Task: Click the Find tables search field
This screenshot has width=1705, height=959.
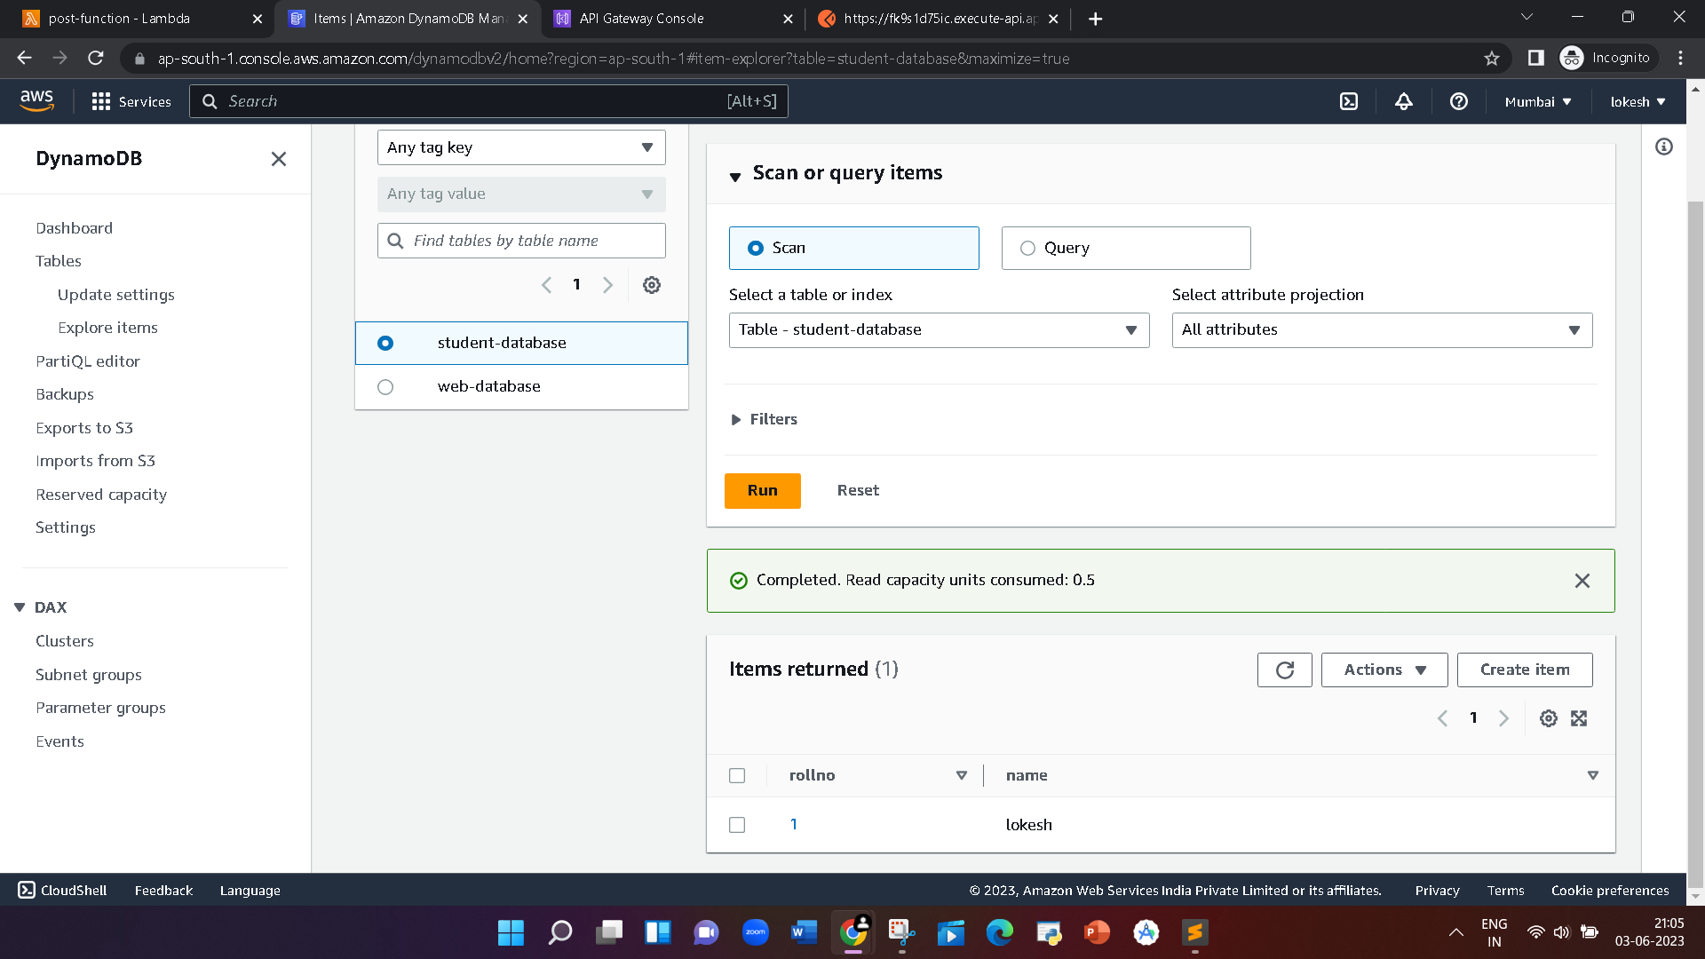Action: coord(520,240)
